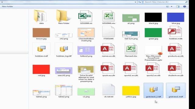
Task: Select the search1.png thumbnail
Action: pyautogui.click(x=64, y=71)
